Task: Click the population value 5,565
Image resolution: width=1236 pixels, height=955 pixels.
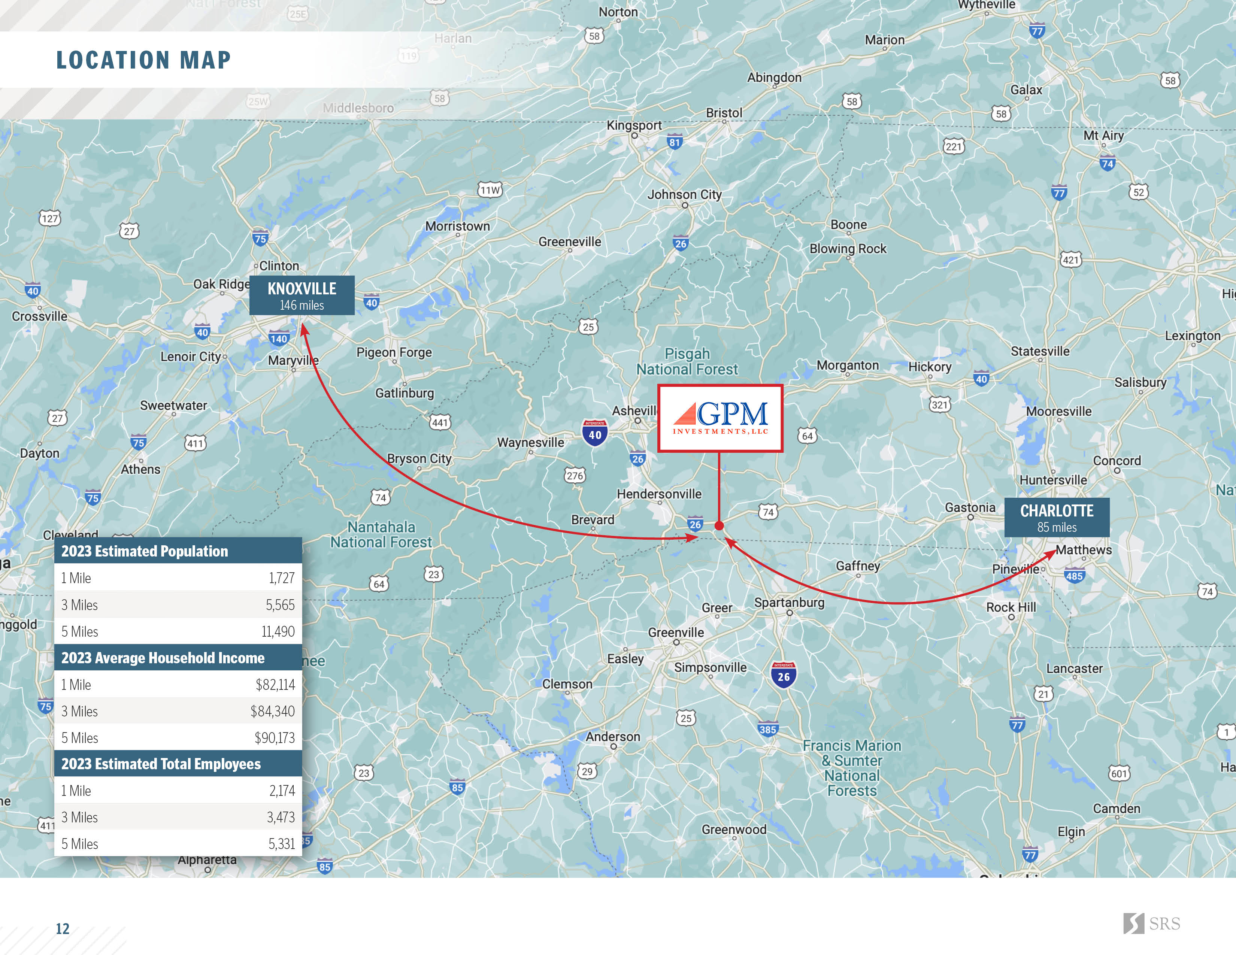Action: coord(280,605)
